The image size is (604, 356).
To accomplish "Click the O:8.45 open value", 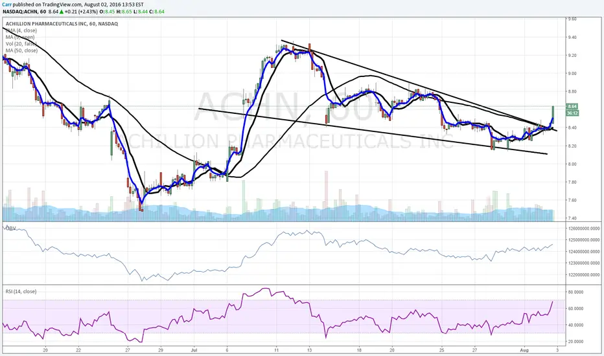I will coord(107,12).
